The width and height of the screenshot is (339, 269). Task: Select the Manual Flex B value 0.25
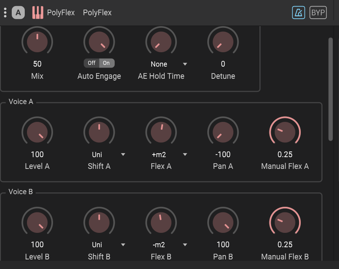point(285,245)
